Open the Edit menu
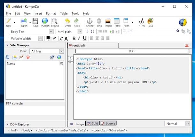Viewport: 195px width, 137px height. point(17,13)
